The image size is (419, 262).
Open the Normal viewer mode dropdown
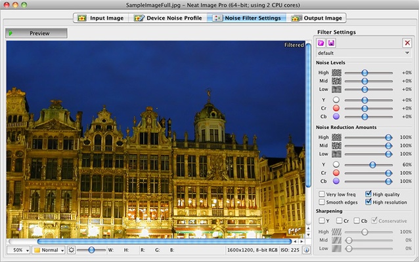click(49, 250)
